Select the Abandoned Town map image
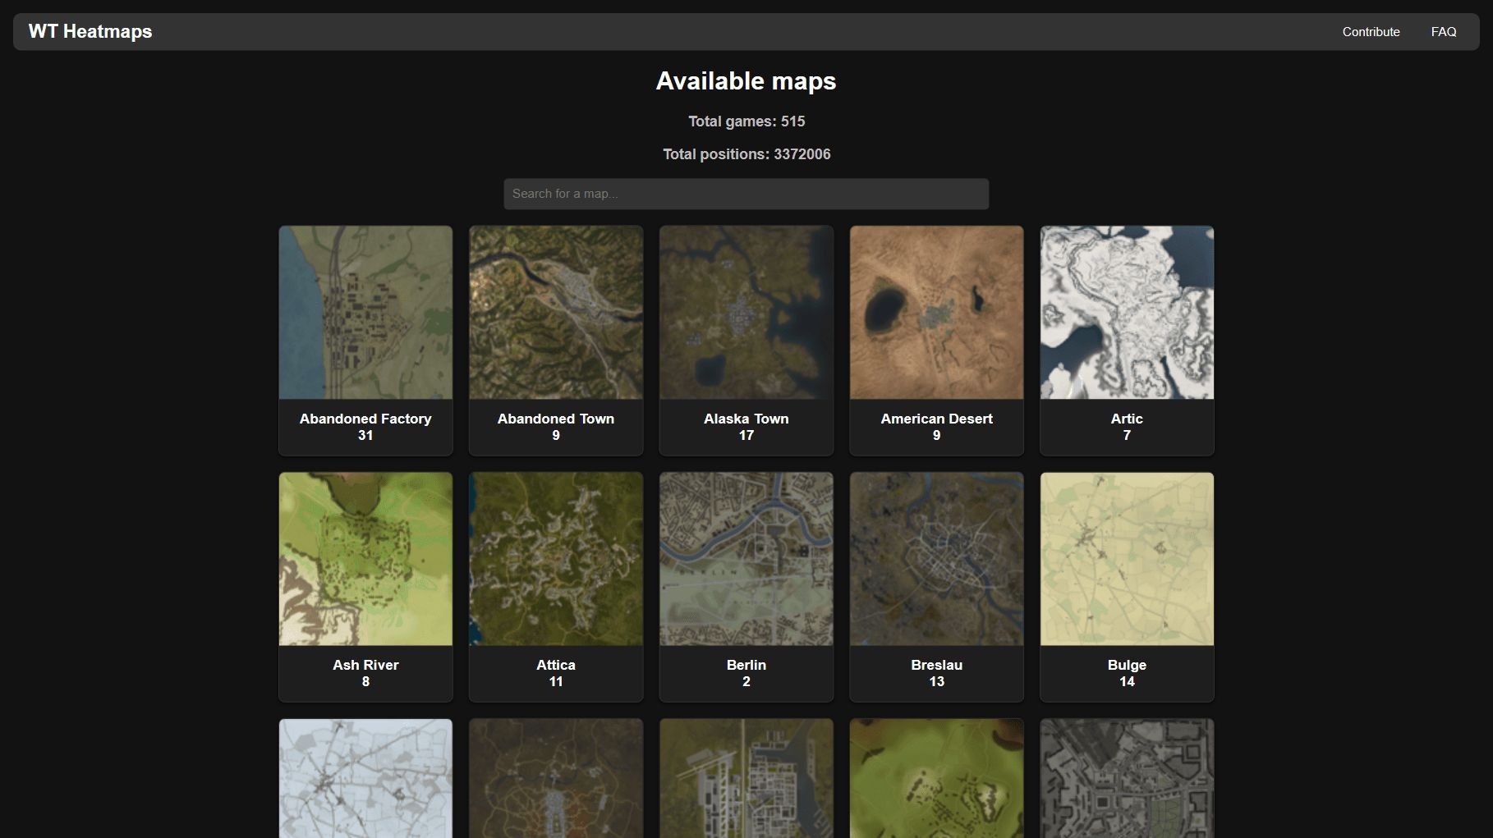1493x838 pixels. (556, 313)
